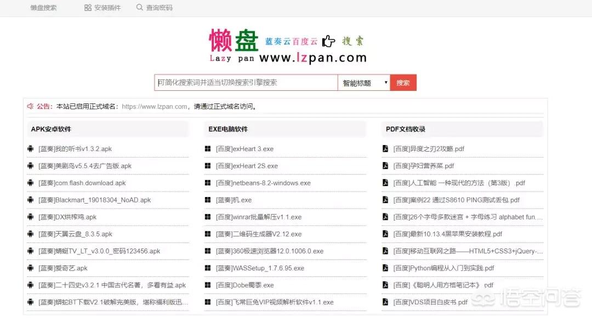The height and width of the screenshot is (318, 592).
Task: Open [百度]人工智能 一种现代的方法 pdf
Action: coord(459,183)
